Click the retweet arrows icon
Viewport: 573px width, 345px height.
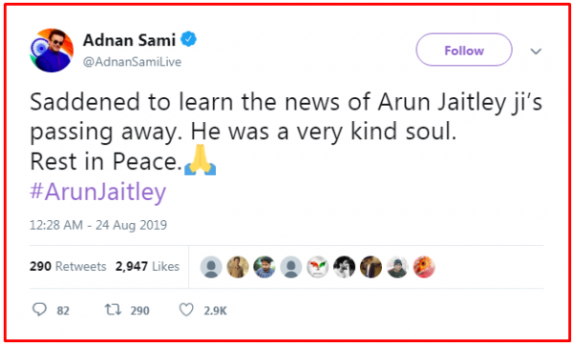(x=113, y=310)
